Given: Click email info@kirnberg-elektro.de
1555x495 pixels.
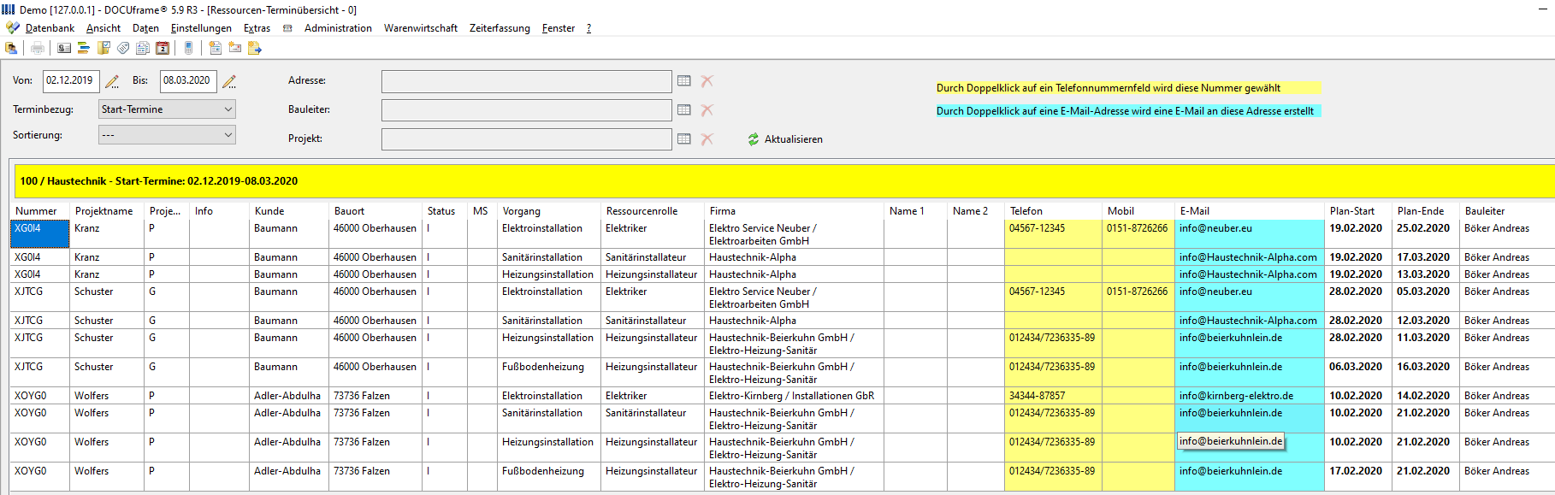Looking at the screenshot, I should pos(1236,396).
